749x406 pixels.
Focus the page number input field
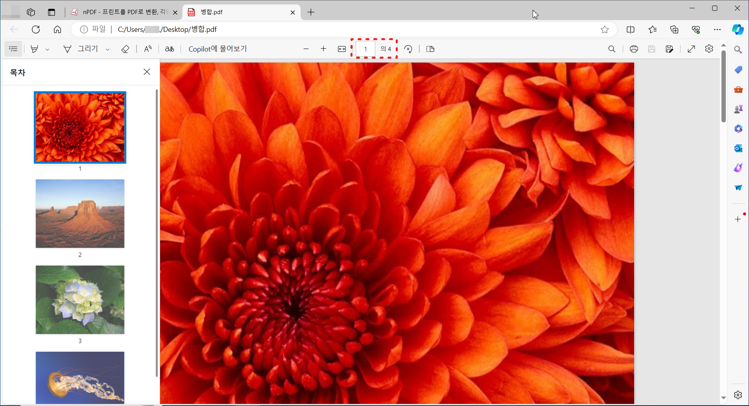pos(365,49)
